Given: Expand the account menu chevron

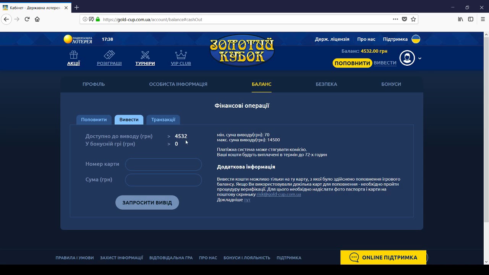Looking at the screenshot, I should click(420, 58).
